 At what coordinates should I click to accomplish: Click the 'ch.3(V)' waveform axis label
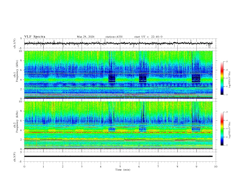coord(15,157)
